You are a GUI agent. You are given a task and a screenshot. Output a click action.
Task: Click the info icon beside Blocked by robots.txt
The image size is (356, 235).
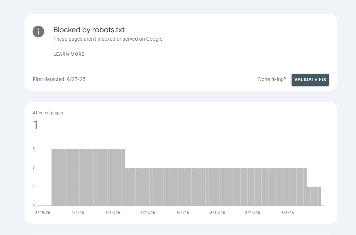click(x=38, y=32)
